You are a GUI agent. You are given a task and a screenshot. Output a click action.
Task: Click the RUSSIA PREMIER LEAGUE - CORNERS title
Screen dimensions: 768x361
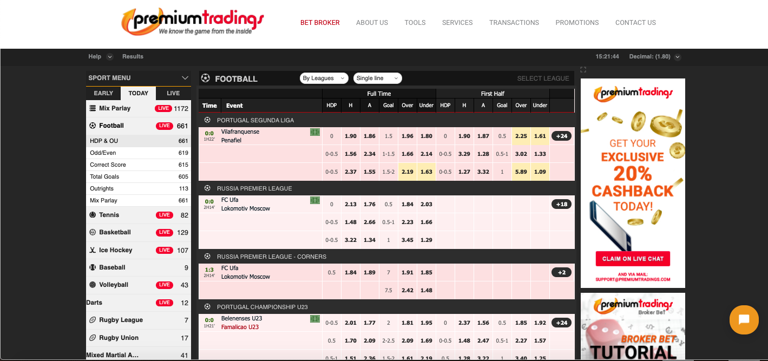(x=271, y=257)
